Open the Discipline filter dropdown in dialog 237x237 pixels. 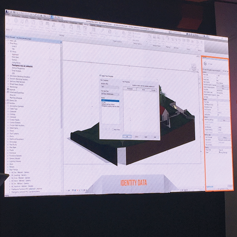[x=110, y=87]
